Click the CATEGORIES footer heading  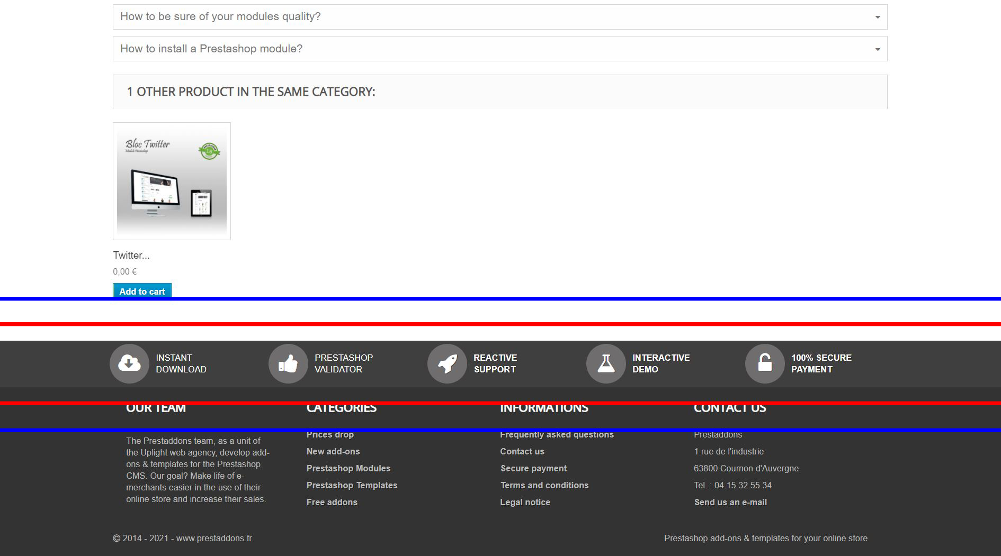342,408
